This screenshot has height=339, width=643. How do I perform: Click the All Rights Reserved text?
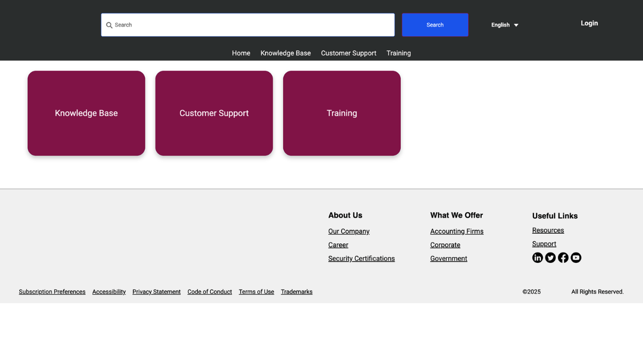[597, 292]
